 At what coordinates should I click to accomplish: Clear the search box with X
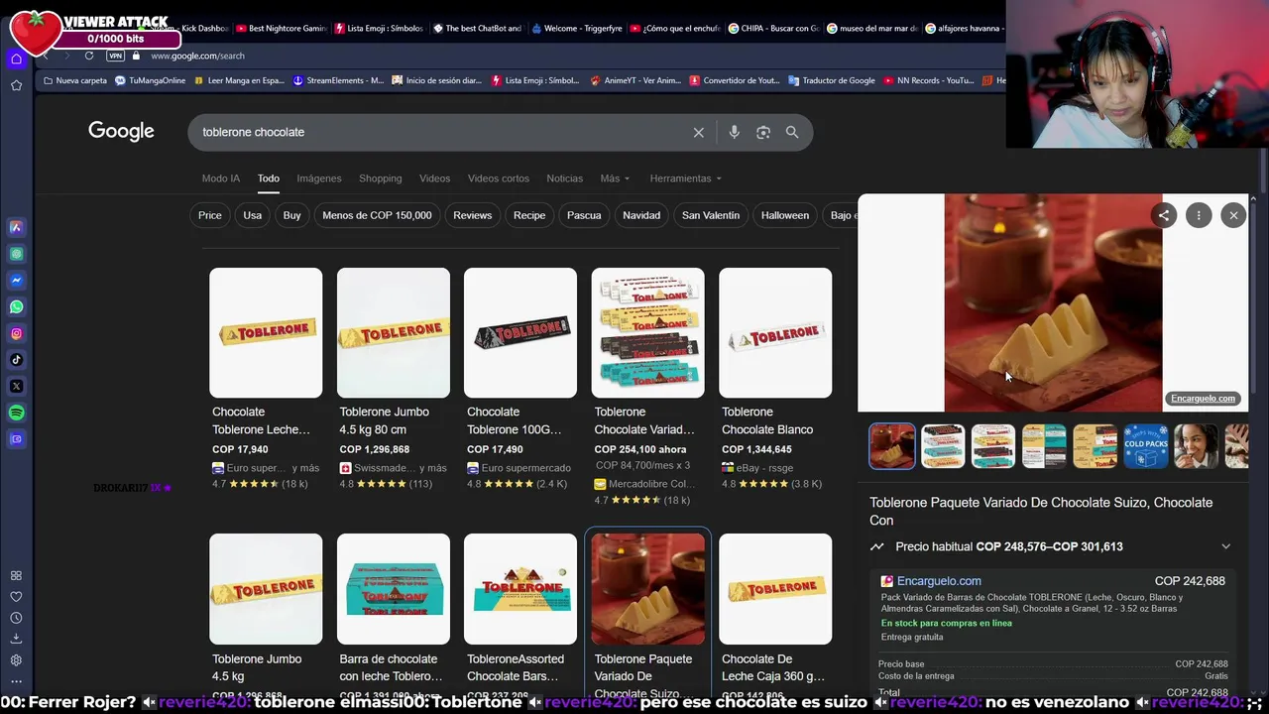click(x=698, y=132)
